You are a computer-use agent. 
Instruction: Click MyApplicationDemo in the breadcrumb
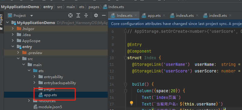(20, 7)
